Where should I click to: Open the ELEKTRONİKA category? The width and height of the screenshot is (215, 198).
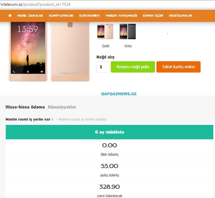pos(89,16)
